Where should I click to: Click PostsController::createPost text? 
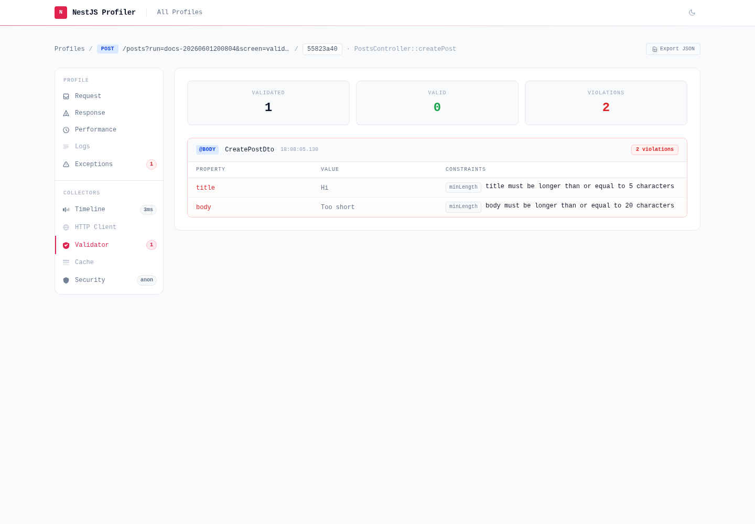[405, 49]
